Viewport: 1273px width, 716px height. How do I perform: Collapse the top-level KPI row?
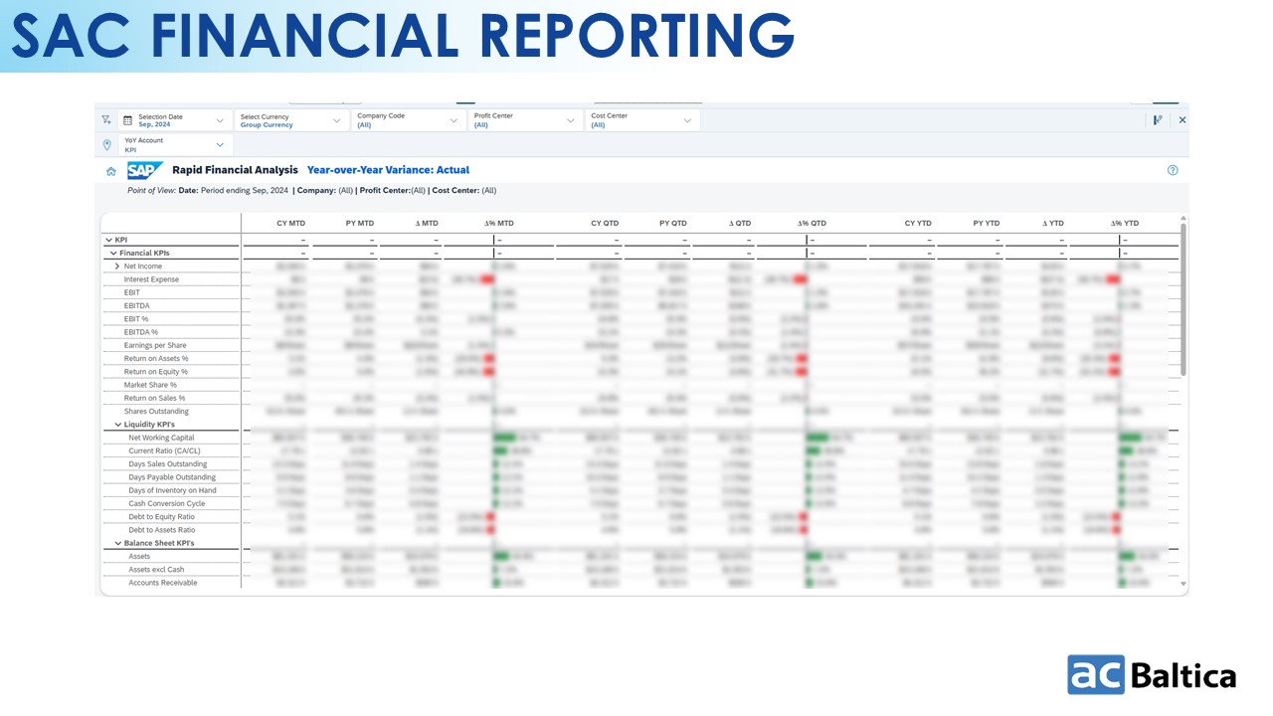(x=108, y=240)
